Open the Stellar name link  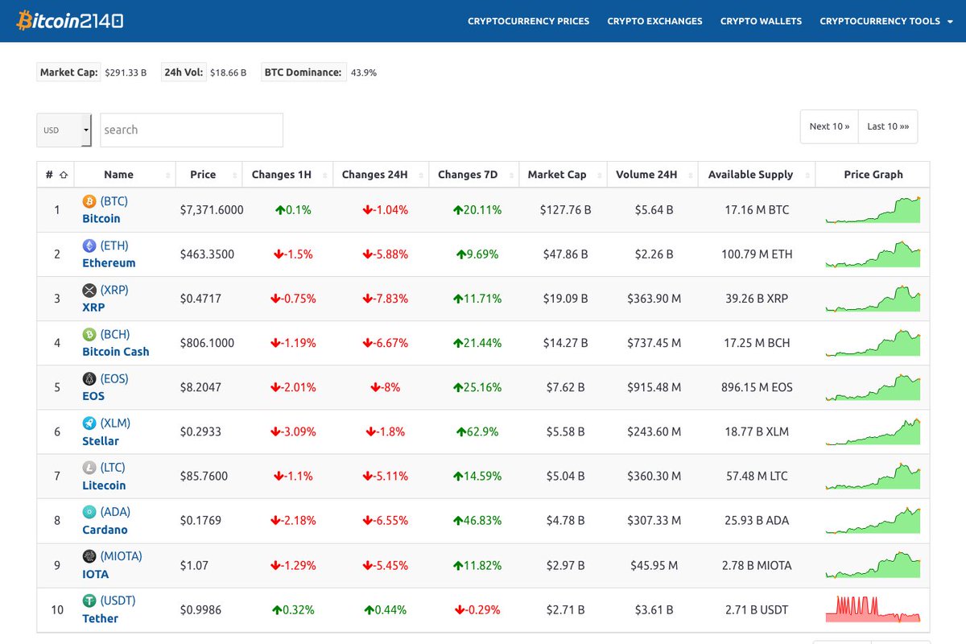101,440
